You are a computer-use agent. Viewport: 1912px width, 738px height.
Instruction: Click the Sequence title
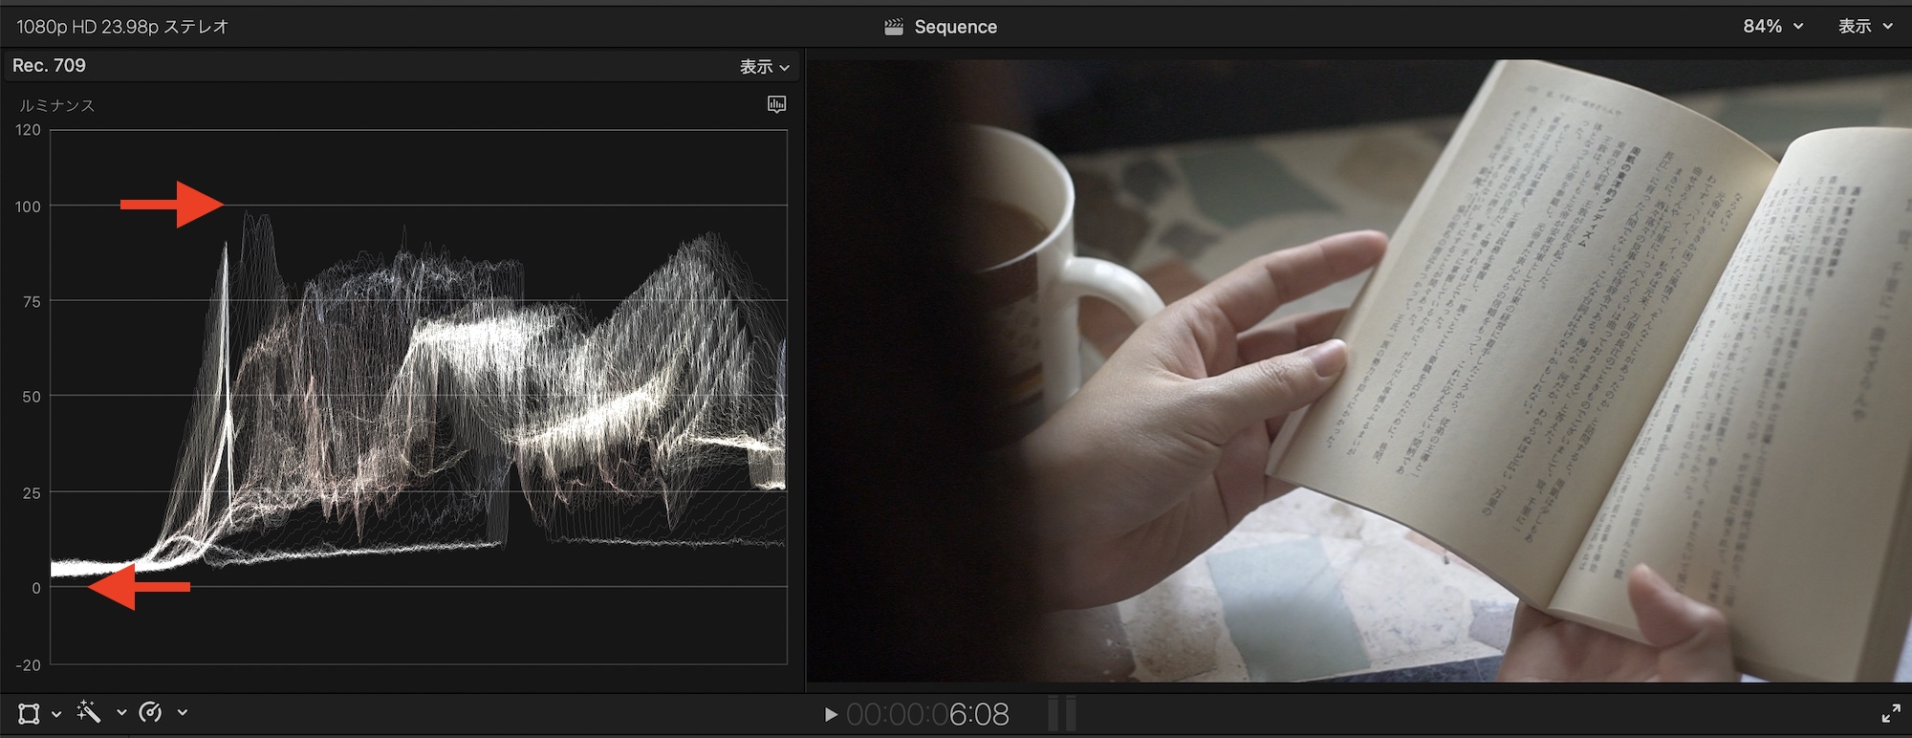click(x=955, y=27)
